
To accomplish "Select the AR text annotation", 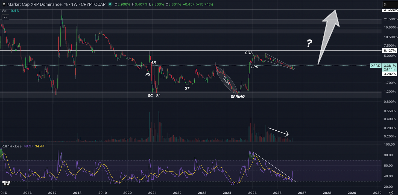I will (153, 62).
